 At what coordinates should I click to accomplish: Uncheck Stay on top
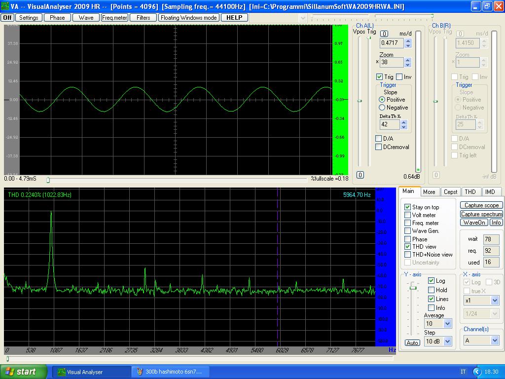pyautogui.click(x=407, y=207)
